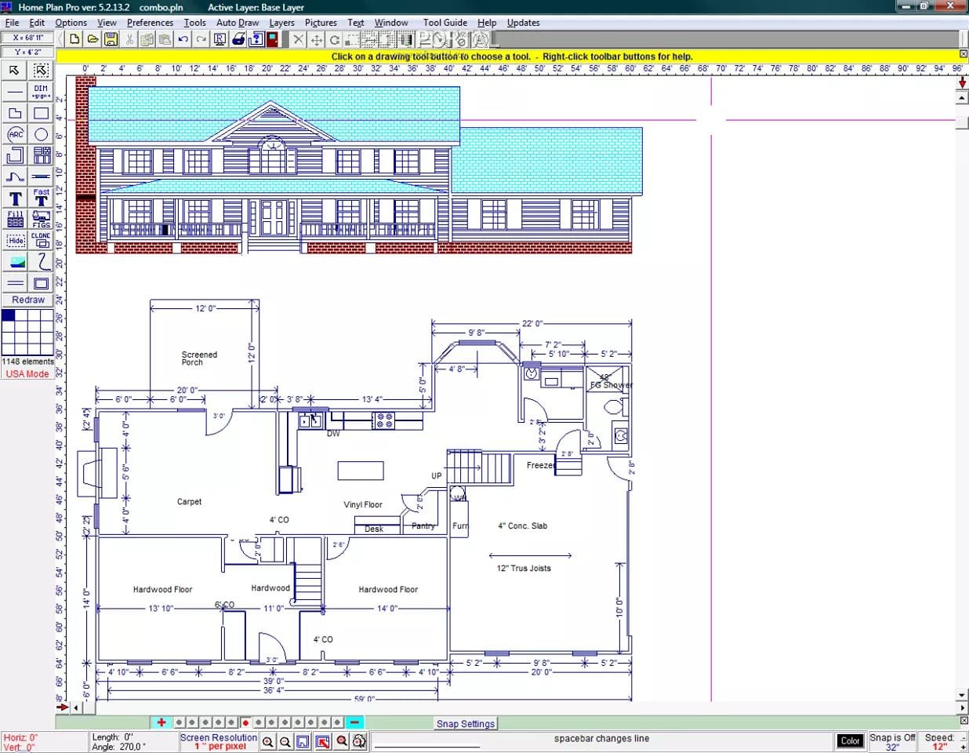This screenshot has width=969, height=753.
Task: Click the context help question icon
Action: 256,39
